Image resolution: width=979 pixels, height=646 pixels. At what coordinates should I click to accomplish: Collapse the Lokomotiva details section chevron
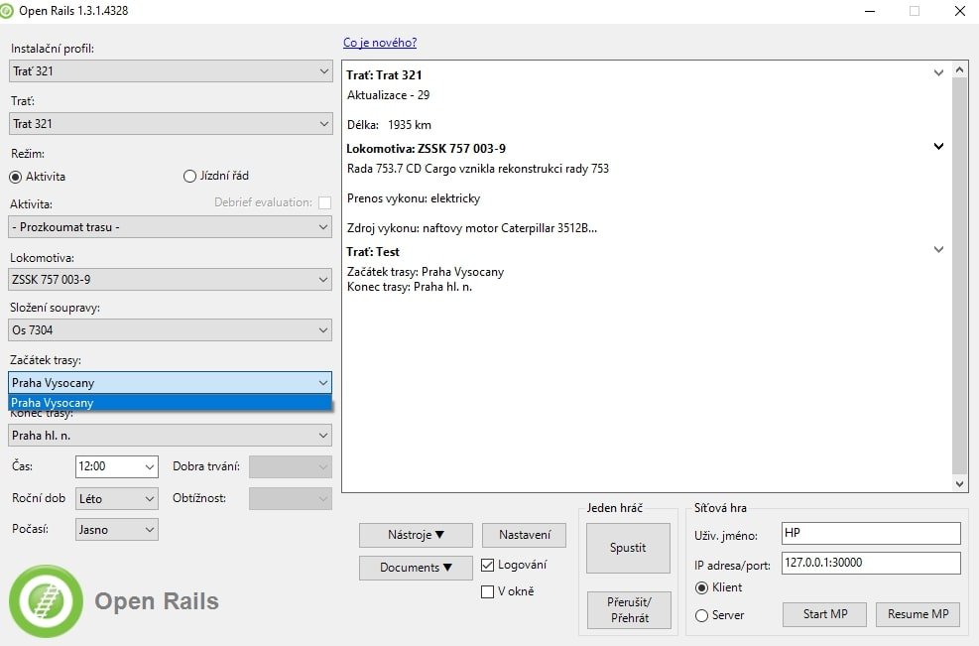click(938, 146)
